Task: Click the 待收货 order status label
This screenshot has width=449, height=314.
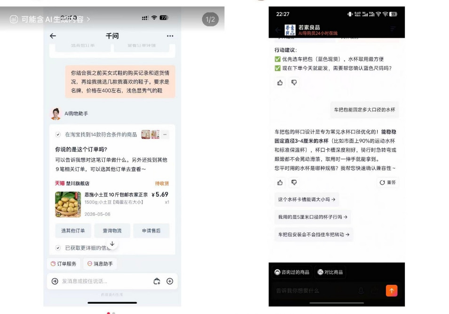Action: pyautogui.click(x=162, y=184)
